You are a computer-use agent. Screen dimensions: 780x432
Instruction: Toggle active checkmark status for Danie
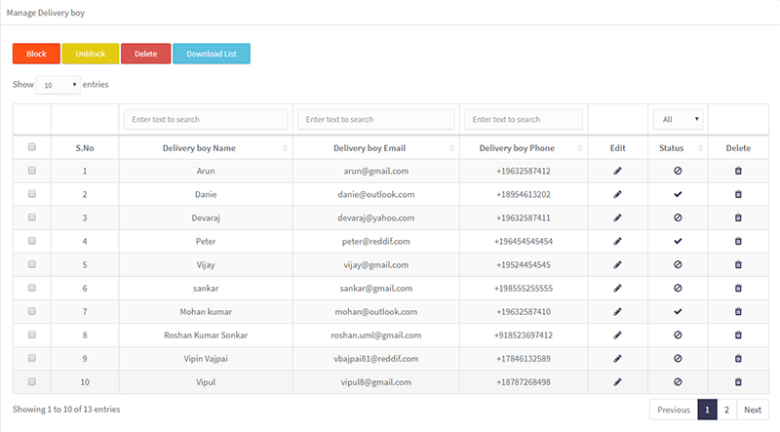(x=678, y=194)
